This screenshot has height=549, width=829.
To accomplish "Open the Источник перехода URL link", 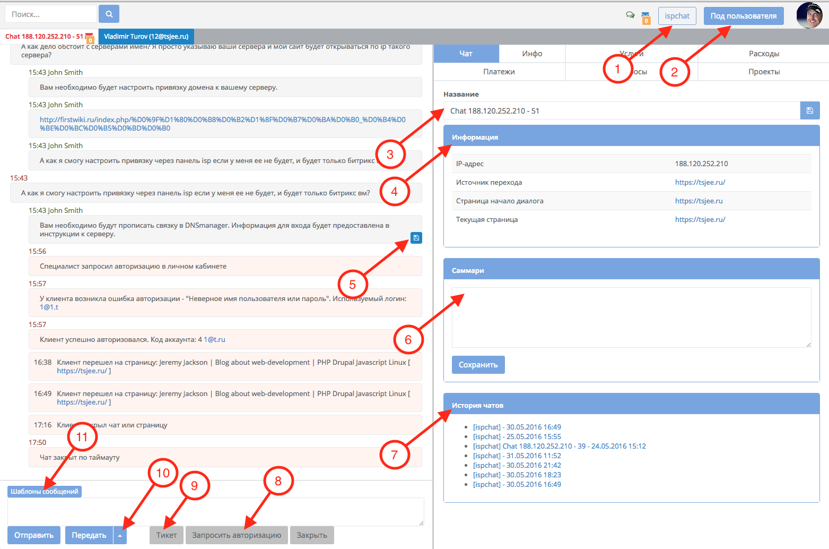I will pyautogui.click(x=700, y=182).
